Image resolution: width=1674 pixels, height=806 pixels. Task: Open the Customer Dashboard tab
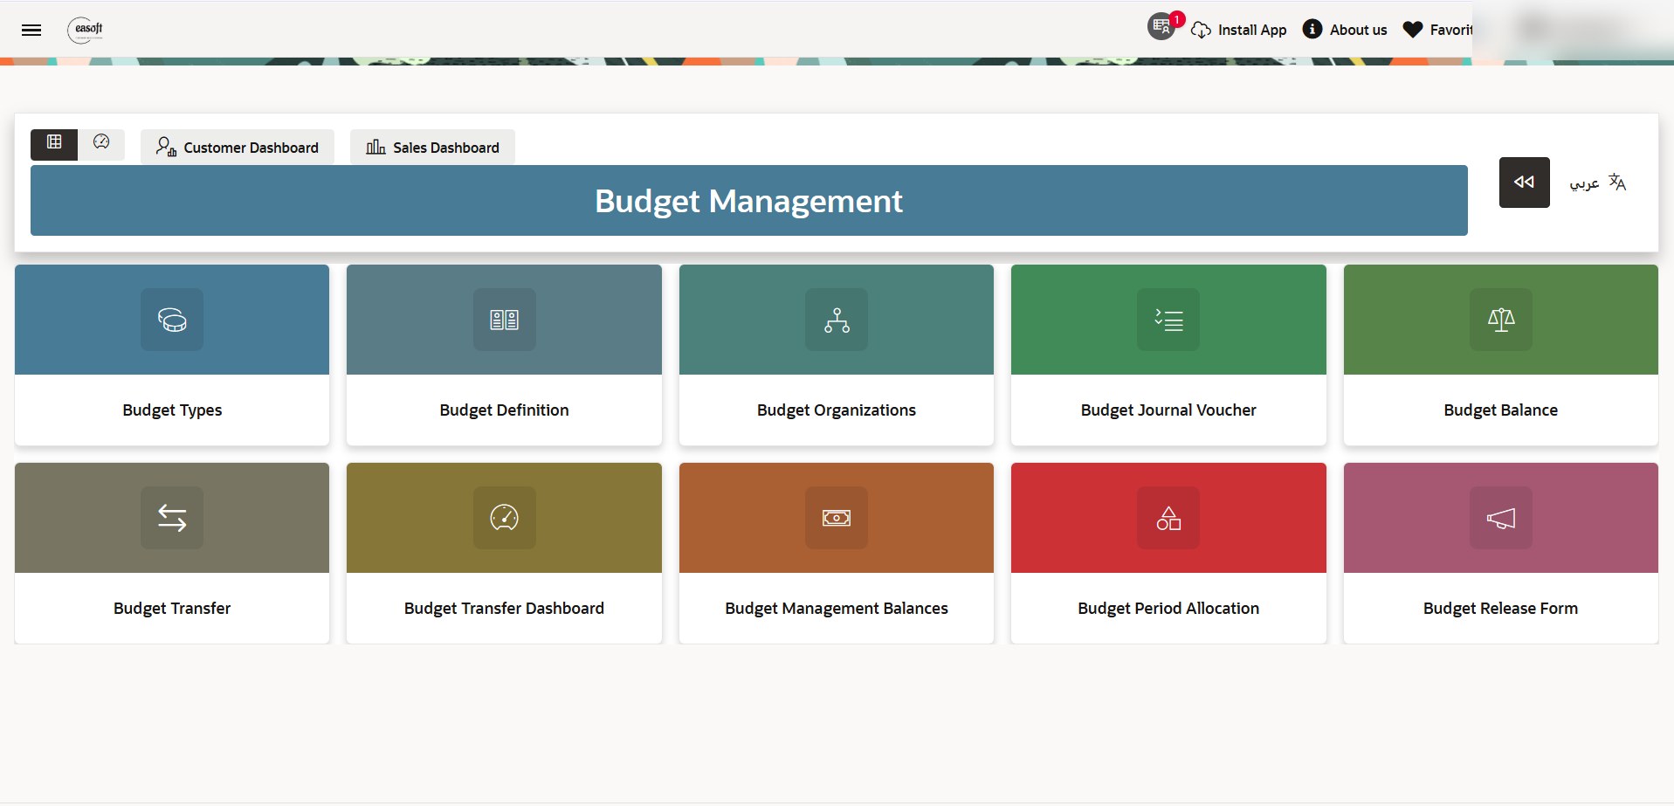click(x=238, y=148)
